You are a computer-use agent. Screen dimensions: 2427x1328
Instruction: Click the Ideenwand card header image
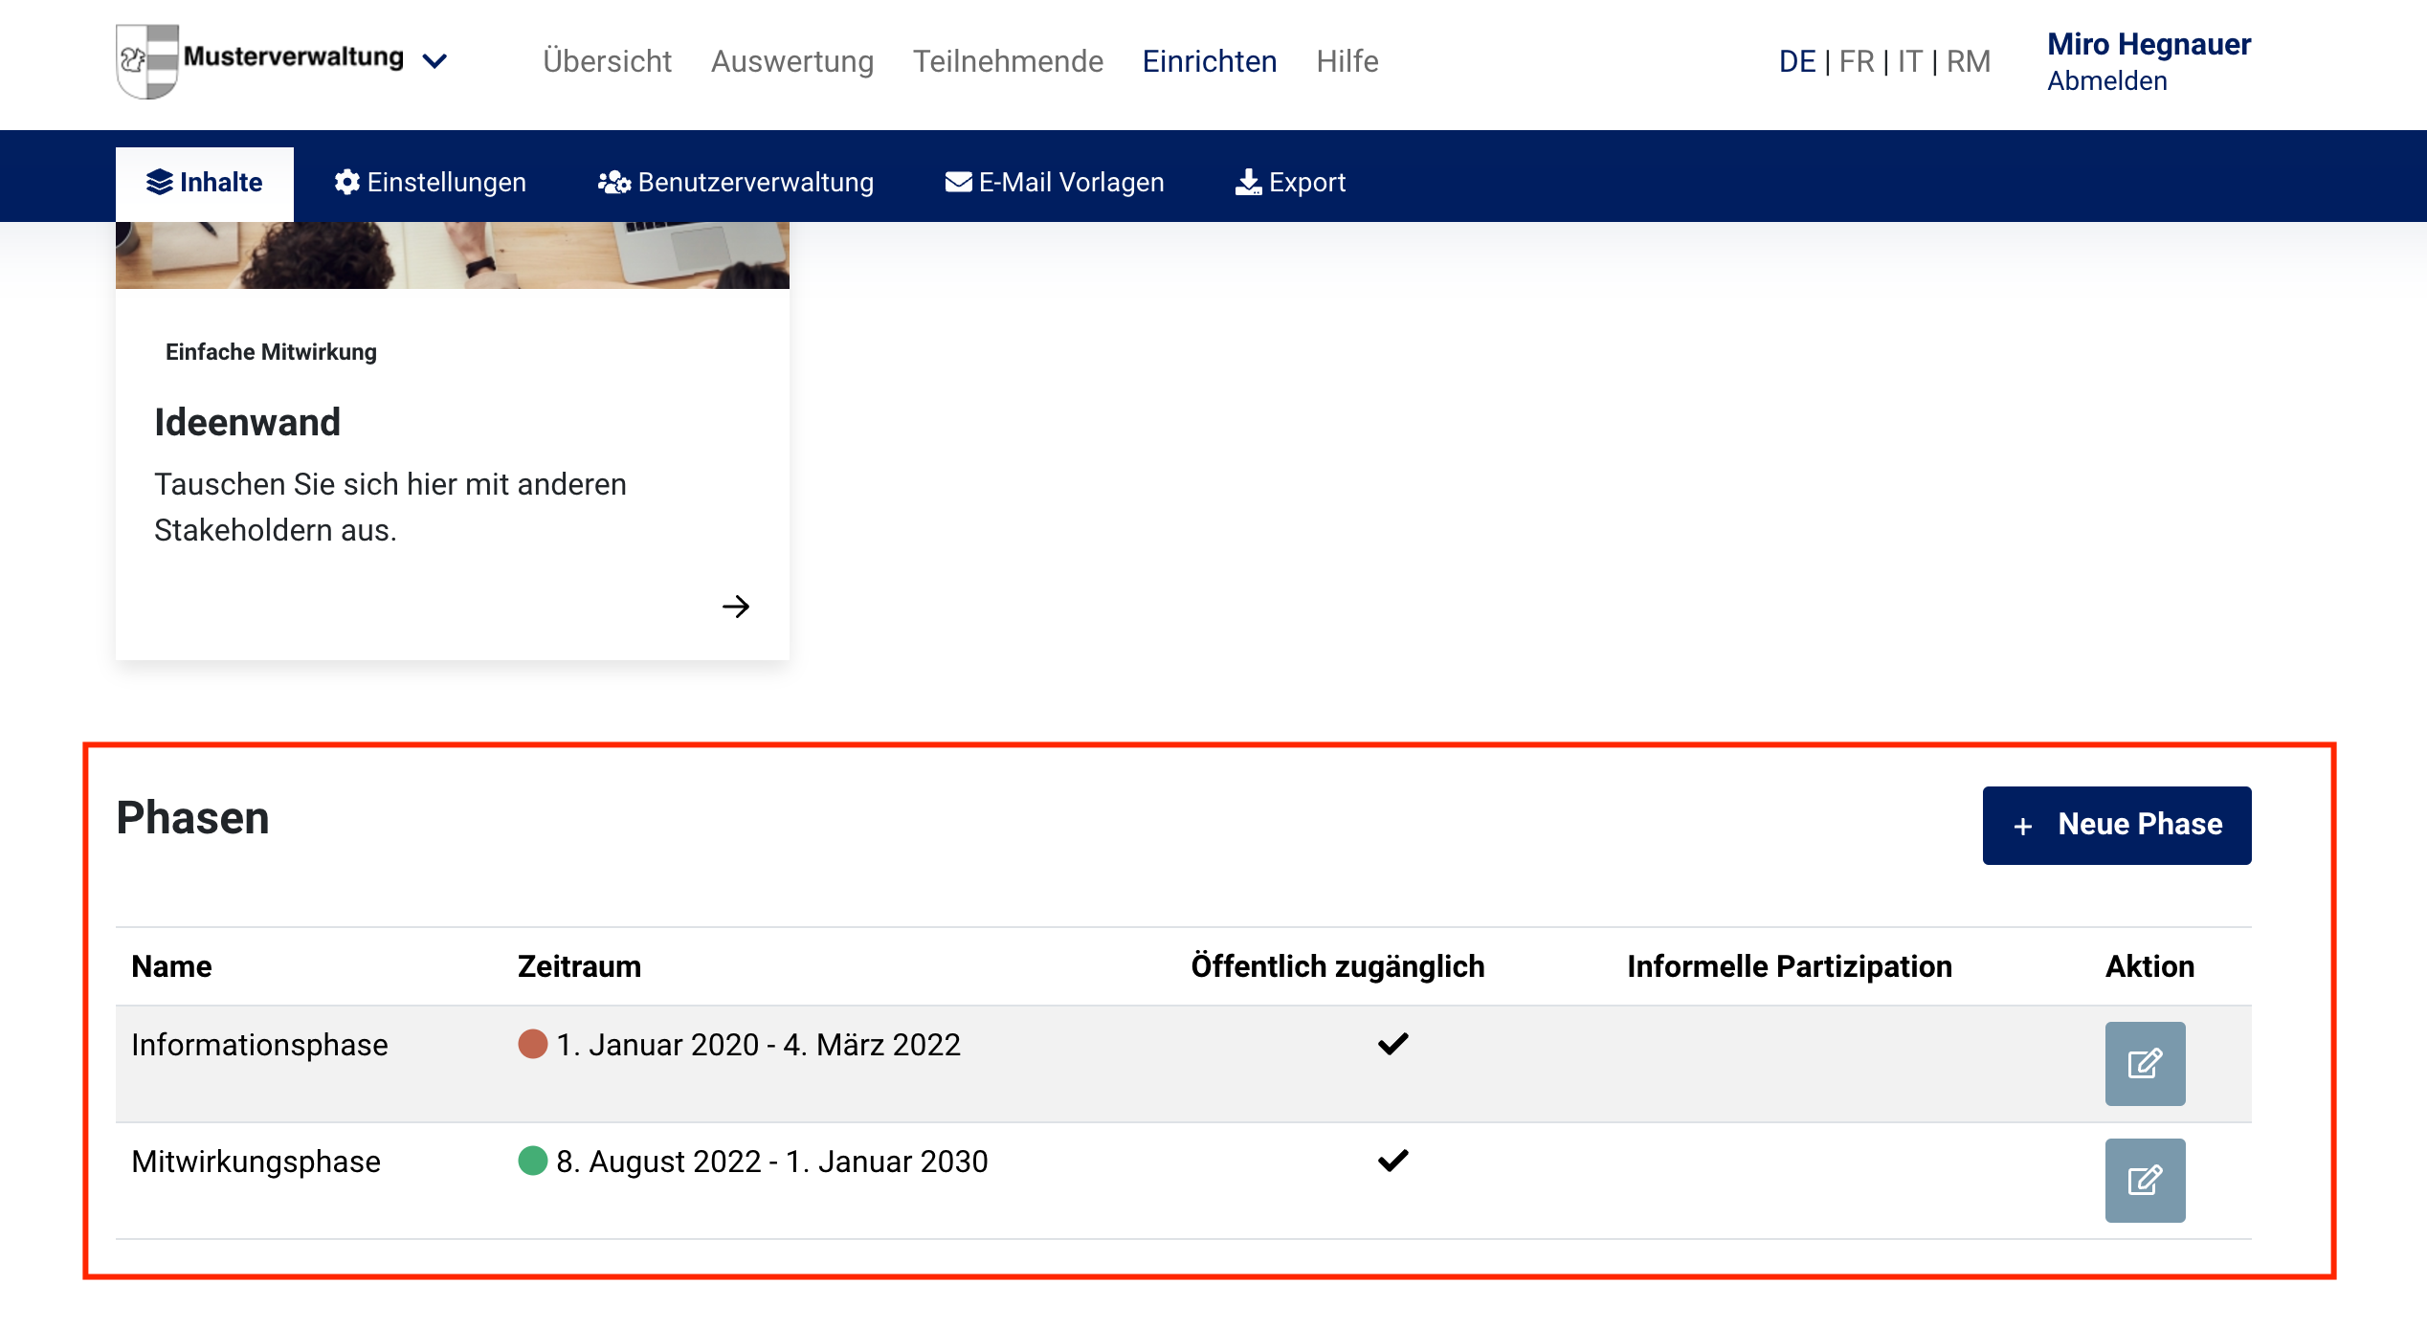[x=452, y=255]
